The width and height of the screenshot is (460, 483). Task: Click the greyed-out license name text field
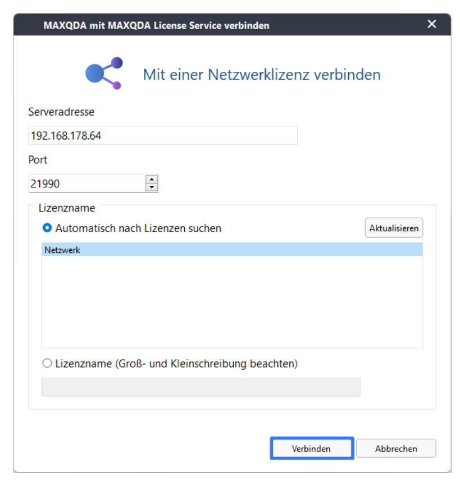(201, 387)
